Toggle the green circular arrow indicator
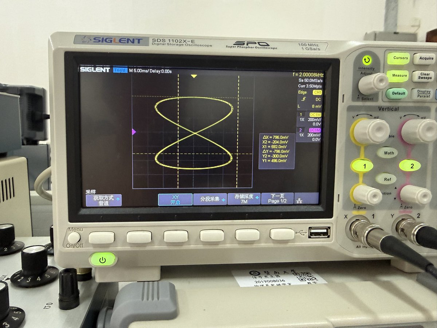The width and height of the screenshot is (437, 328). tap(367, 60)
